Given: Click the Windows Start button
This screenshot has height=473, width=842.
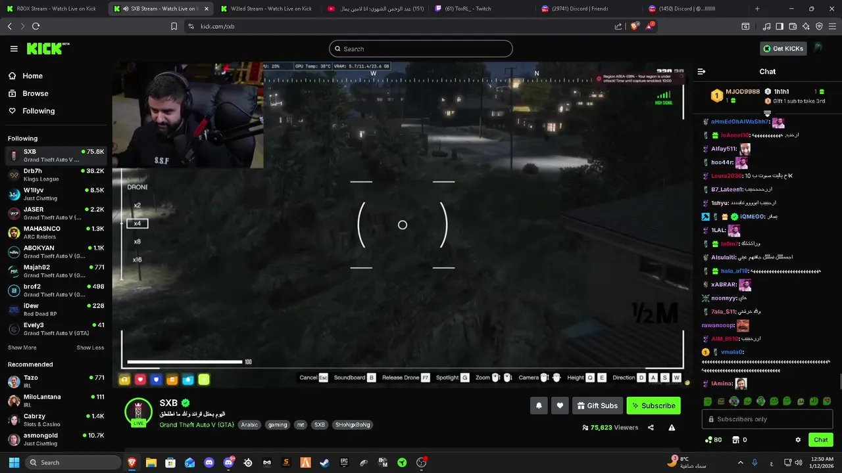Looking at the screenshot, I should click(x=14, y=462).
